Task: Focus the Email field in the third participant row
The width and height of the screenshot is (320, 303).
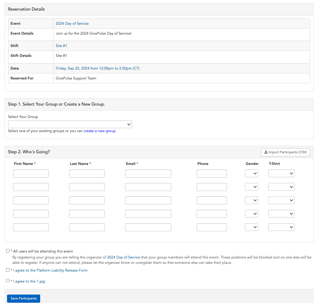Action: (x=148, y=200)
